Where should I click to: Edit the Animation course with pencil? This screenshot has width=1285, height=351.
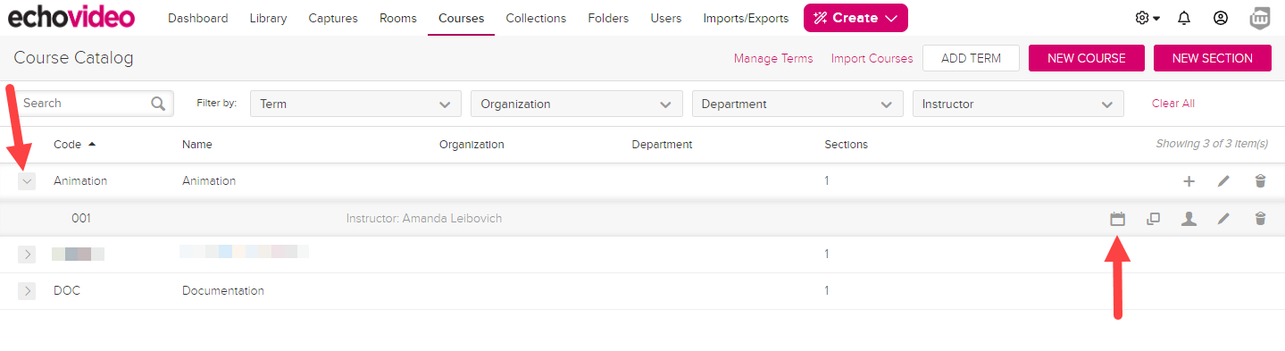tap(1223, 181)
